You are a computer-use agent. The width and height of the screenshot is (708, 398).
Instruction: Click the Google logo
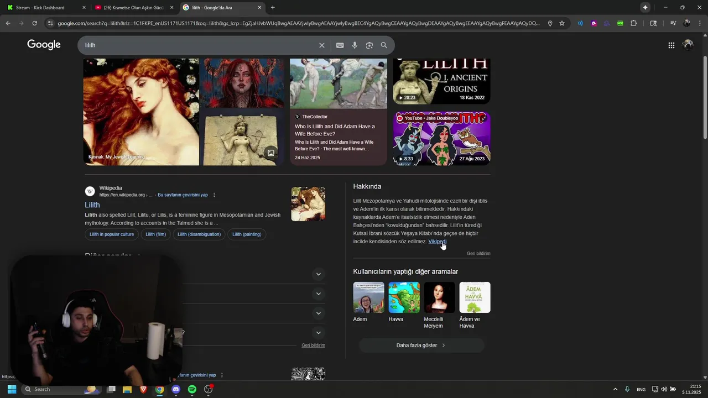(44, 45)
